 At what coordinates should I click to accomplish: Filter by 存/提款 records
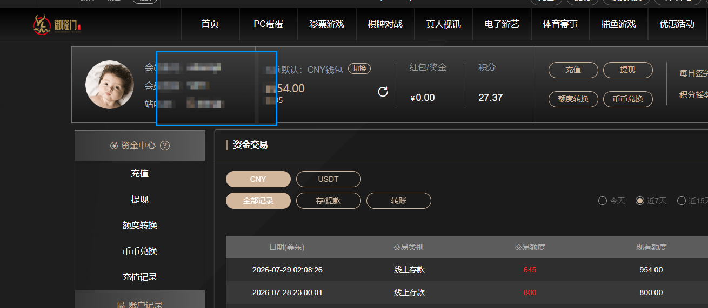(x=329, y=201)
